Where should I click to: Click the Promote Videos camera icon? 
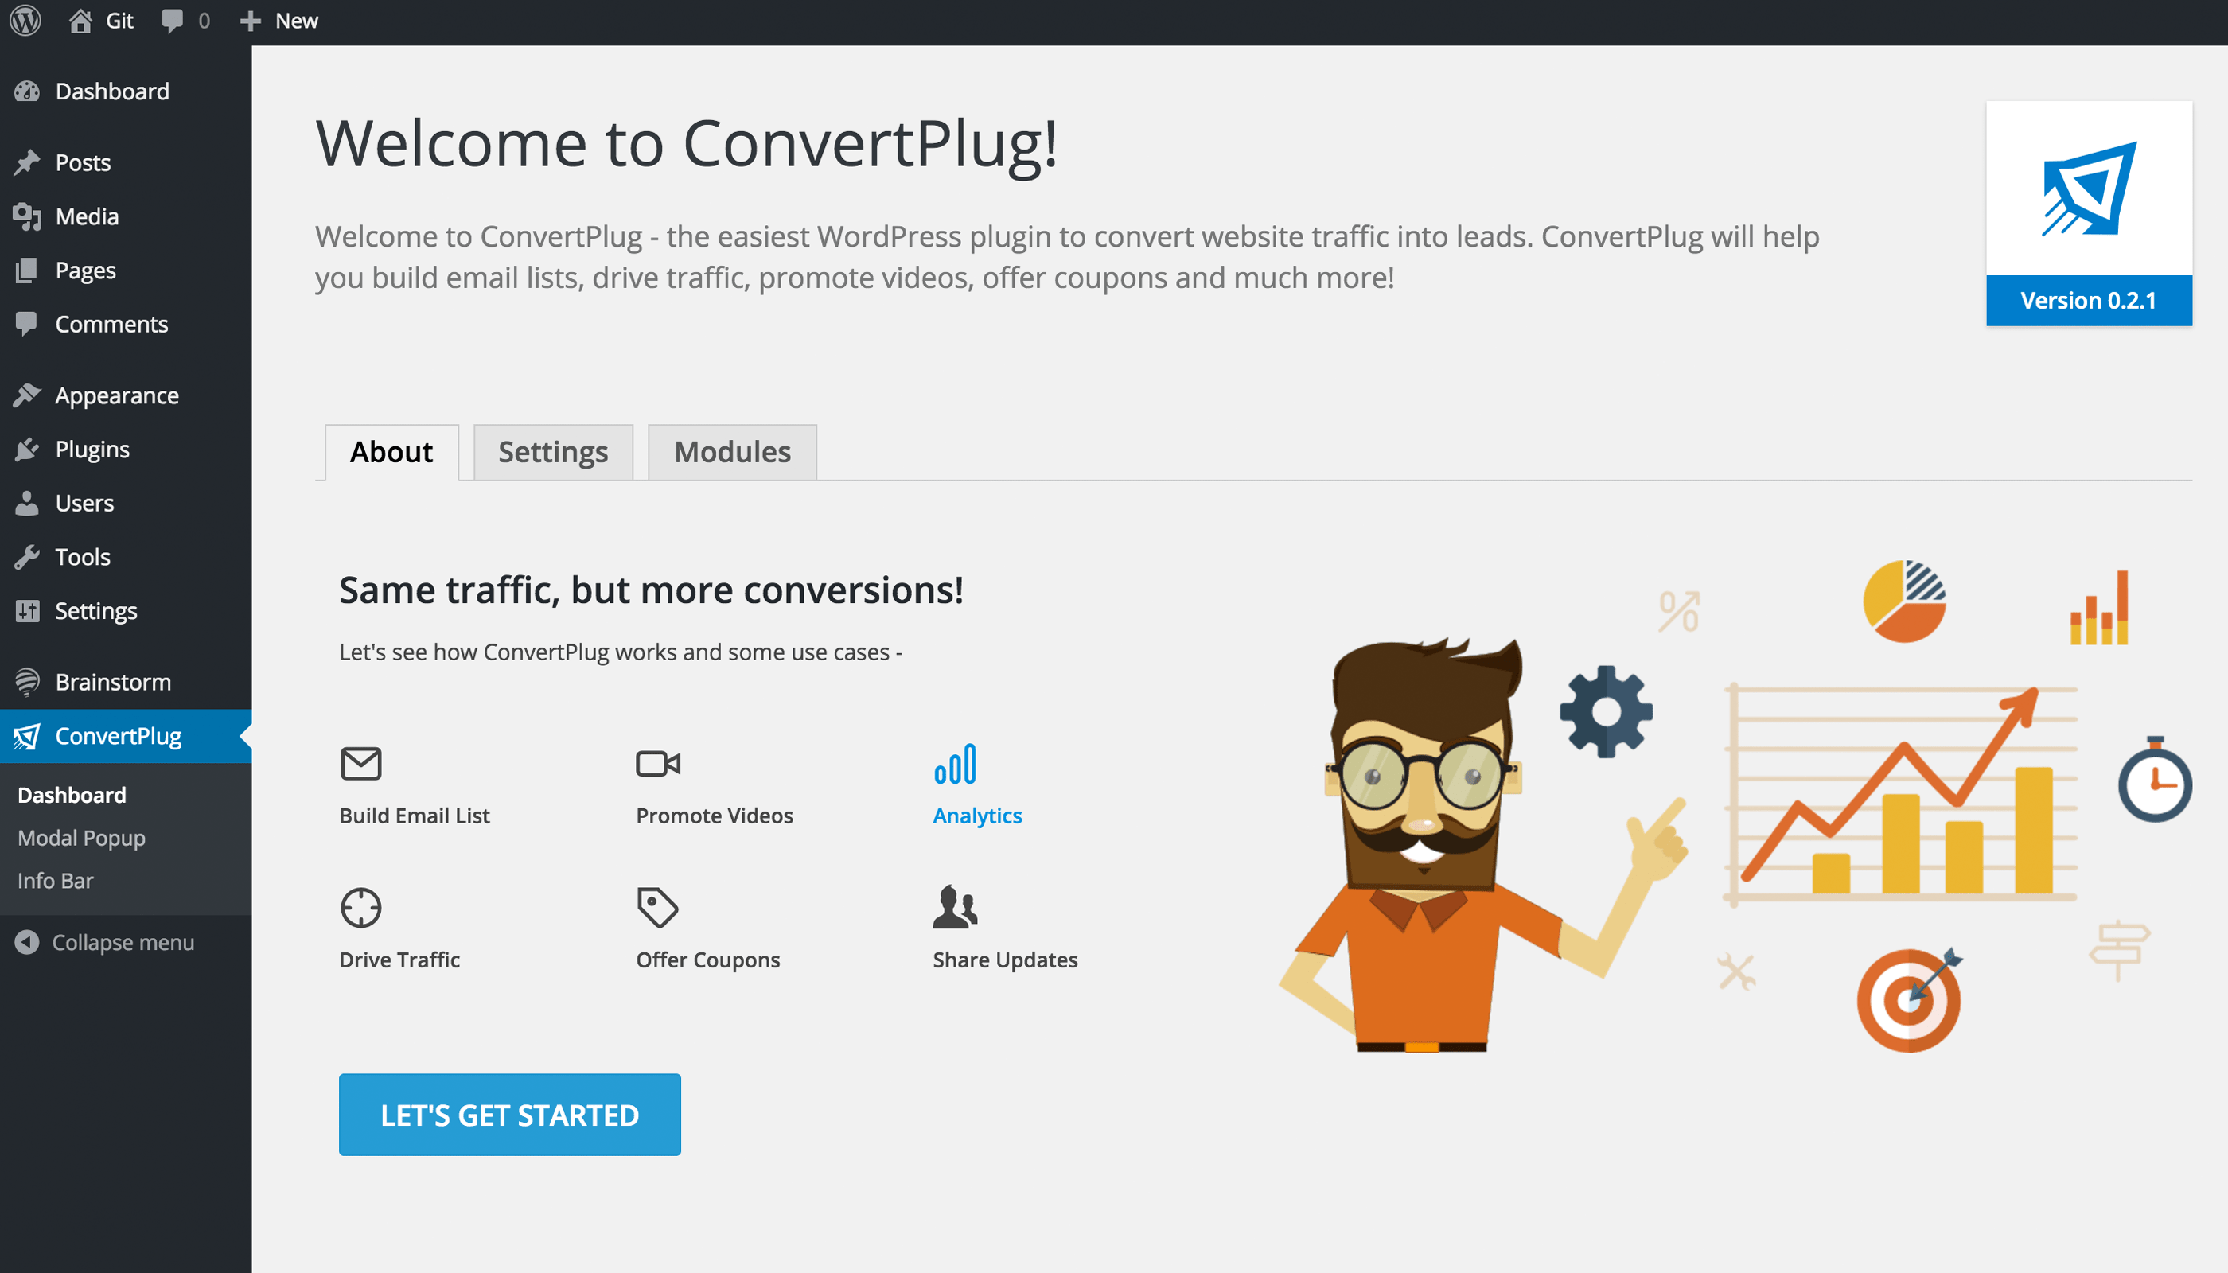point(657,763)
